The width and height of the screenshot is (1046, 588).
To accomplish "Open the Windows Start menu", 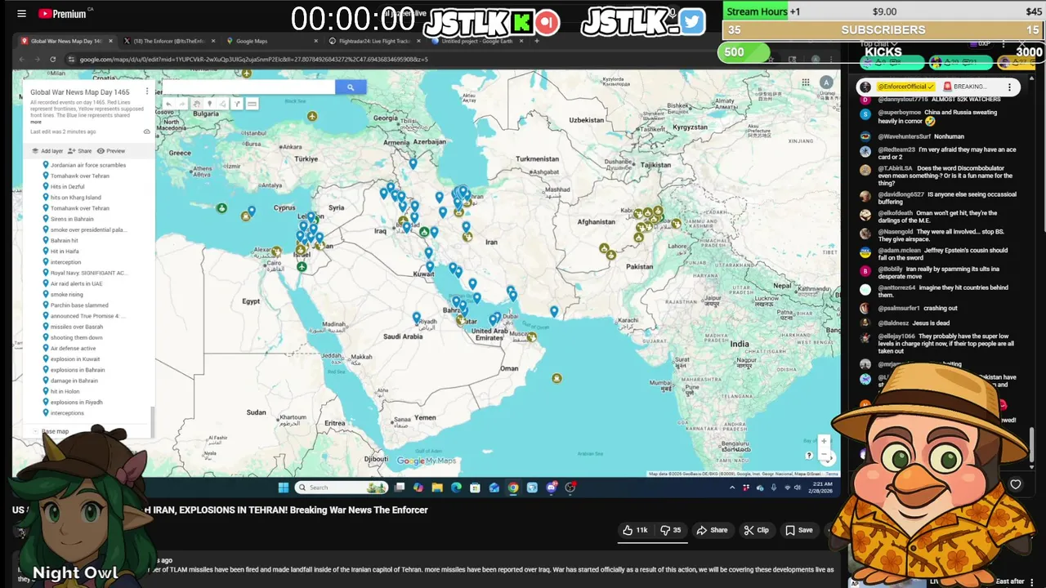I will [284, 488].
